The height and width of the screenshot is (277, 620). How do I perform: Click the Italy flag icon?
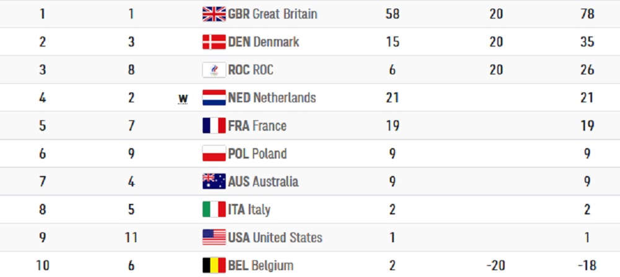tap(214, 209)
